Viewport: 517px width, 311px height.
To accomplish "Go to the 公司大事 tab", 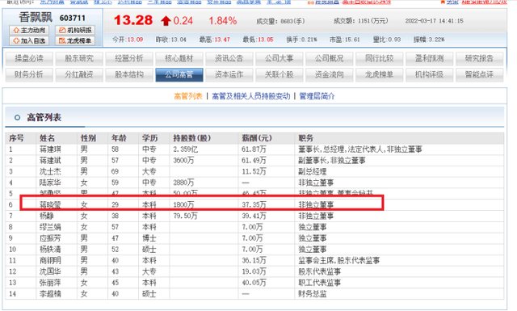I will (x=280, y=59).
